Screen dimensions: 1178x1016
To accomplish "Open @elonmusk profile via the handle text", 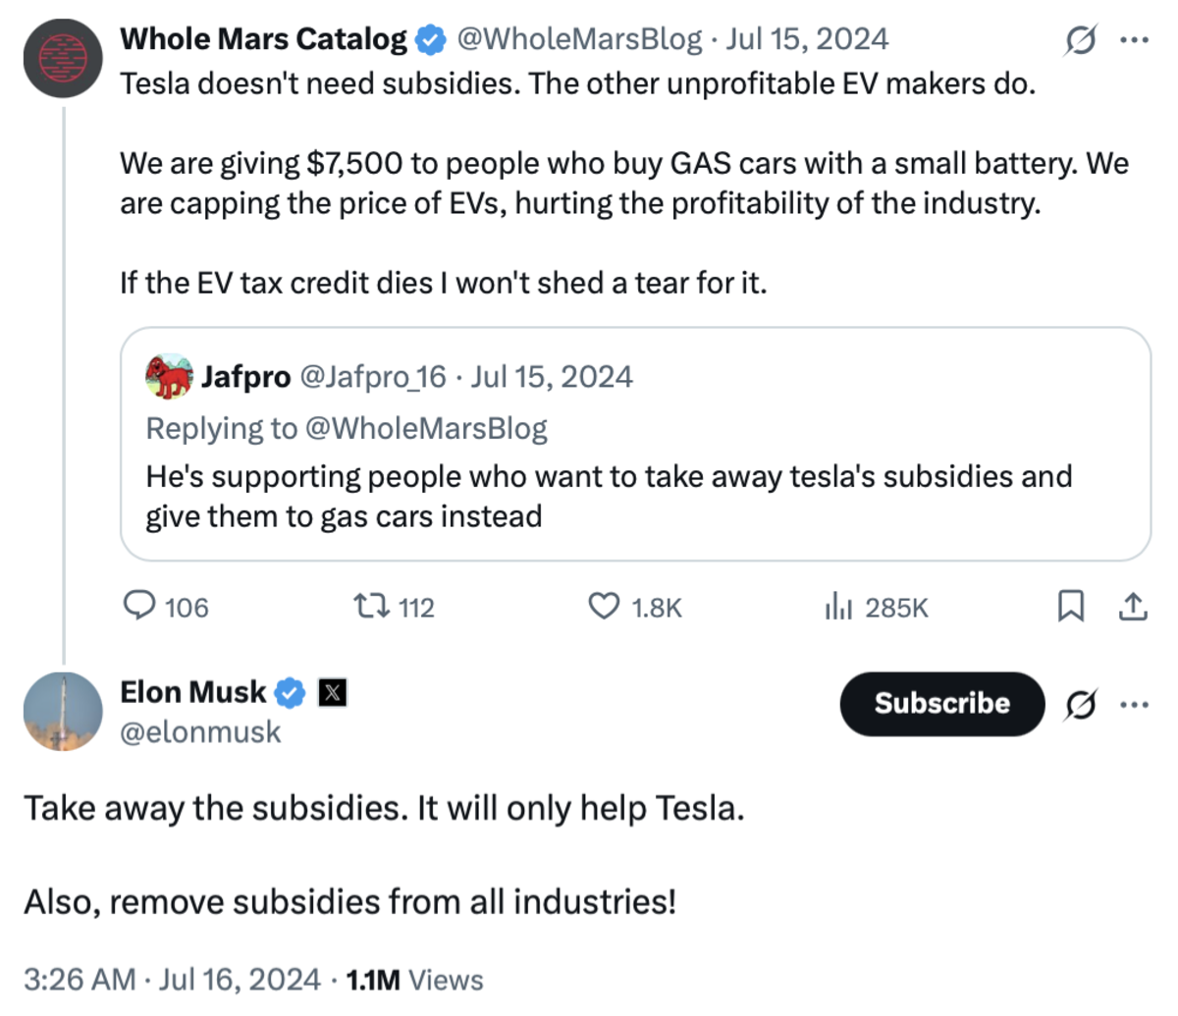I will (199, 730).
